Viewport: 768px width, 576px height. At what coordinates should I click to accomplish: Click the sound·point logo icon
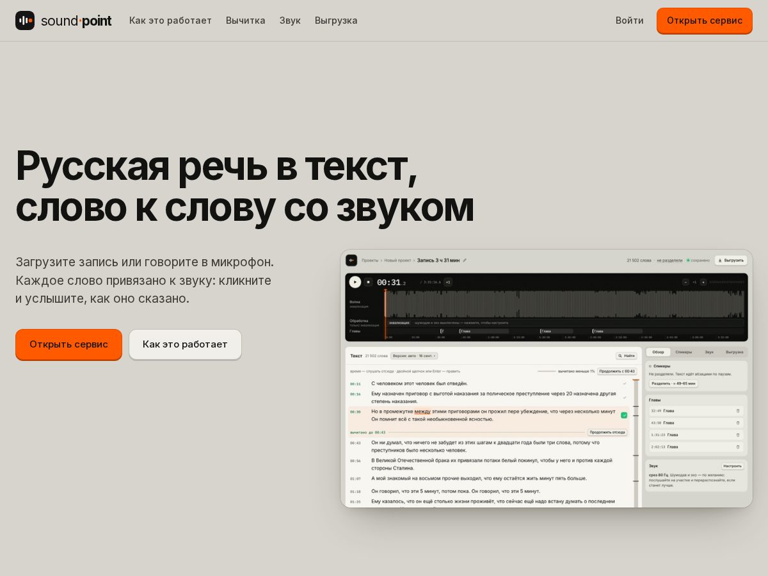(x=25, y=20)
